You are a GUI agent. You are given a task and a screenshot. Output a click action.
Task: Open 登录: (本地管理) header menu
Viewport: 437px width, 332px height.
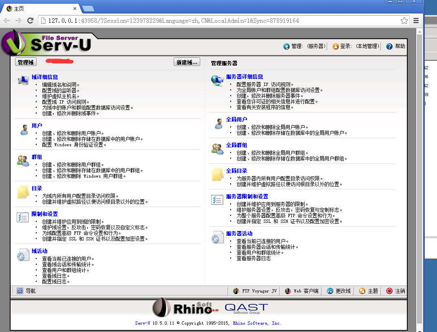(x=356, y=46)
